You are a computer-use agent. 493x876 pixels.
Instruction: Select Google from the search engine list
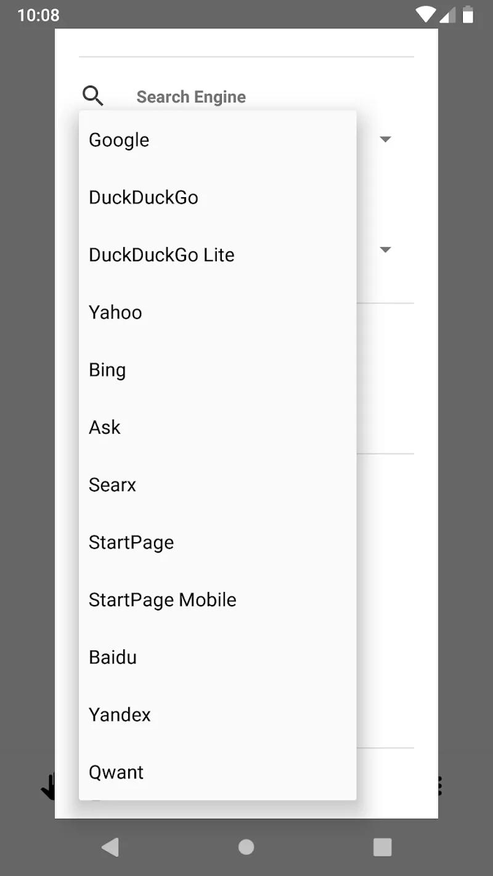119,140
